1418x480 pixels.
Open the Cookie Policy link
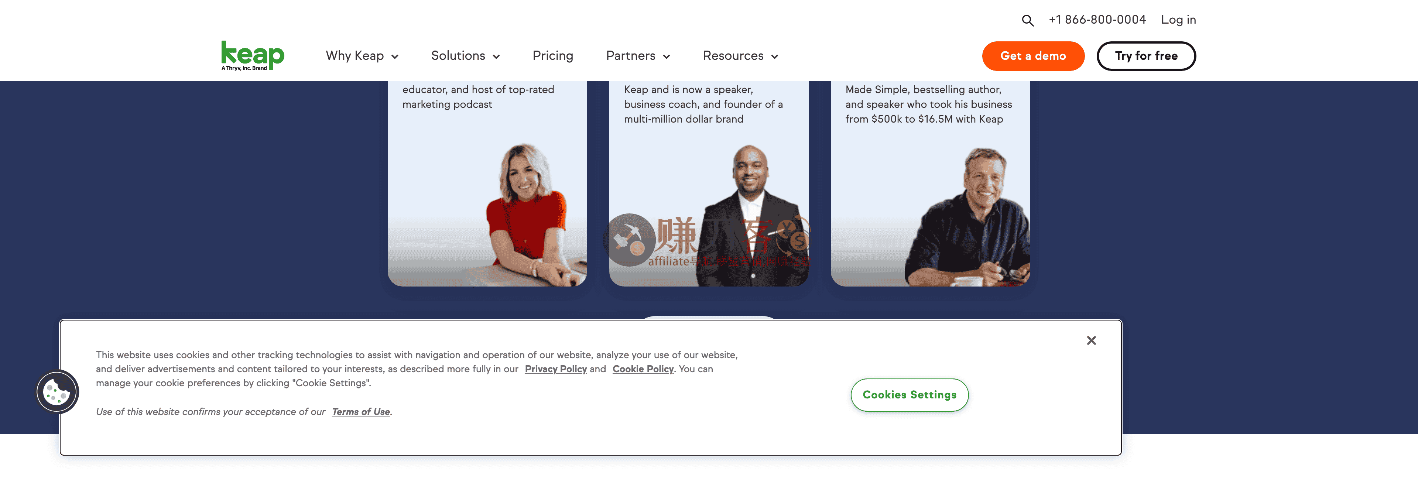click(643, 369)
